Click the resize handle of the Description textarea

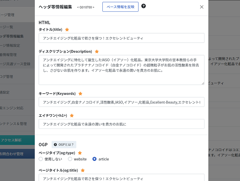203,83
